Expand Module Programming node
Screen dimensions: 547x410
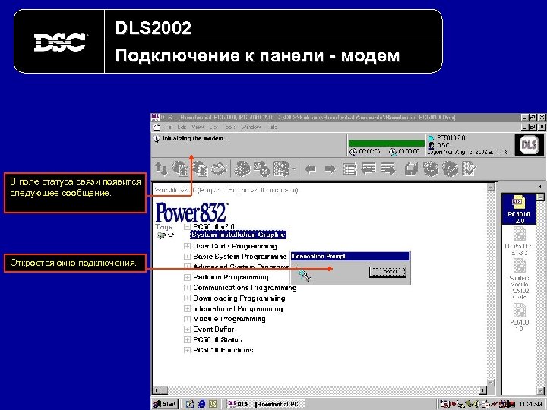(x=188, y=319)
